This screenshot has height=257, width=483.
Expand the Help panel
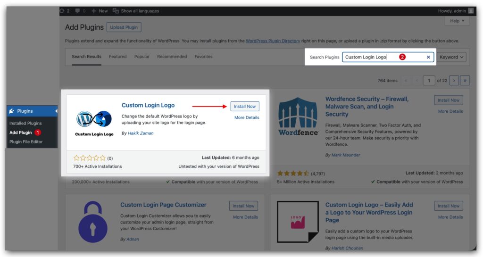pyautogui.click(x=457, y=21)
